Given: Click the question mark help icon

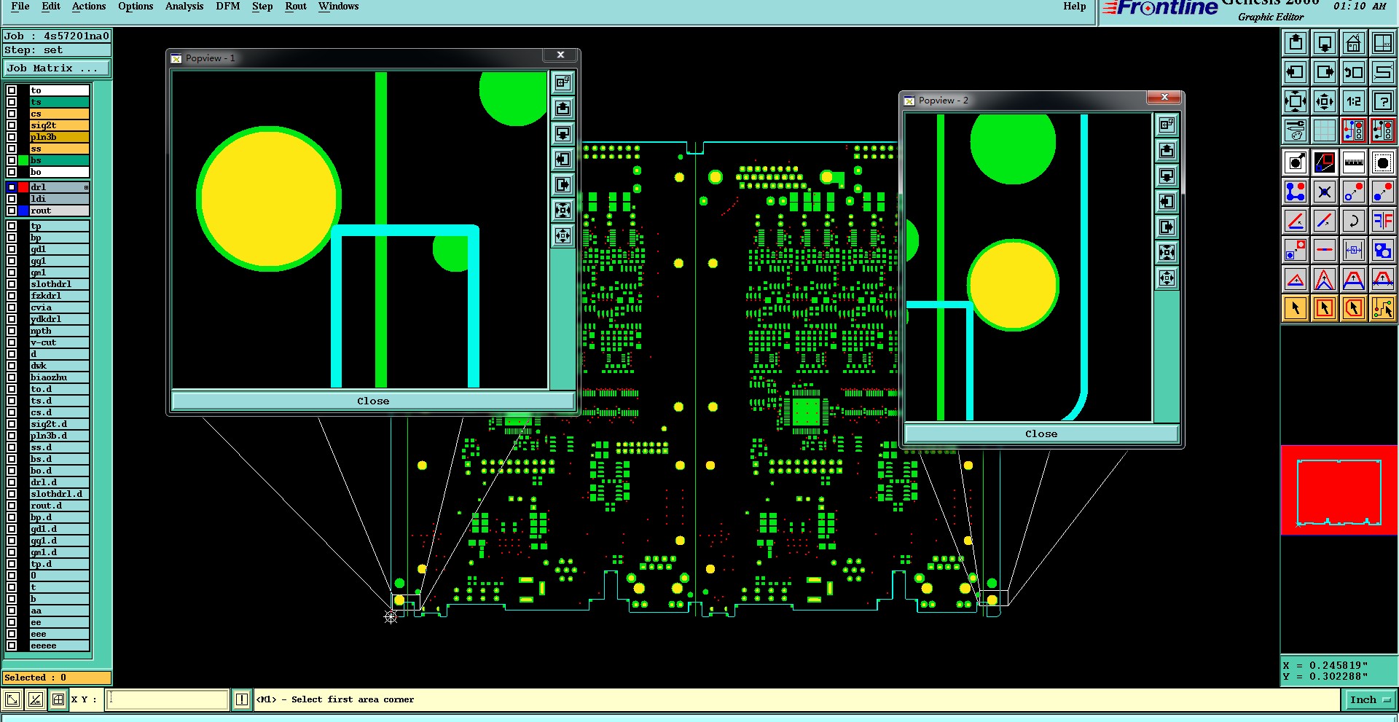Looking at the screenshot, I should coord(1383,101).
